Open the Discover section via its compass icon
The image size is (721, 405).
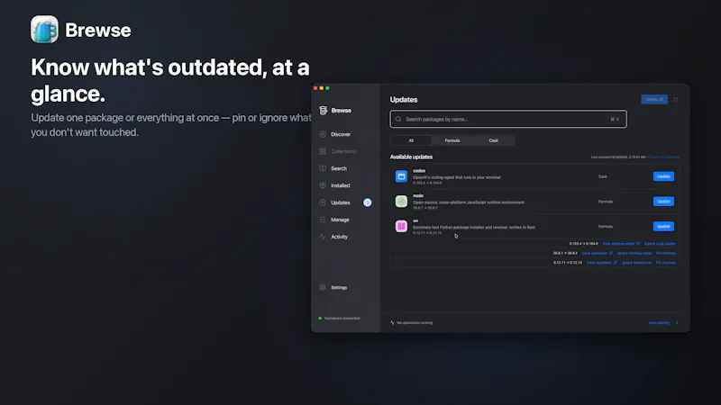click(x=323, y=134)
